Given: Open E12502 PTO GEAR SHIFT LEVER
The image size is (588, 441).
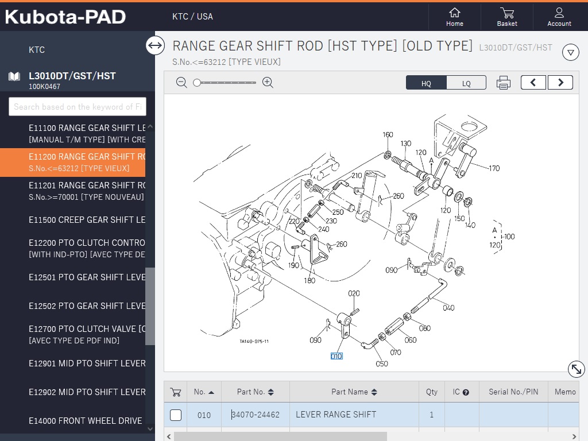Looking at the screenshot, I should point(73,306).
